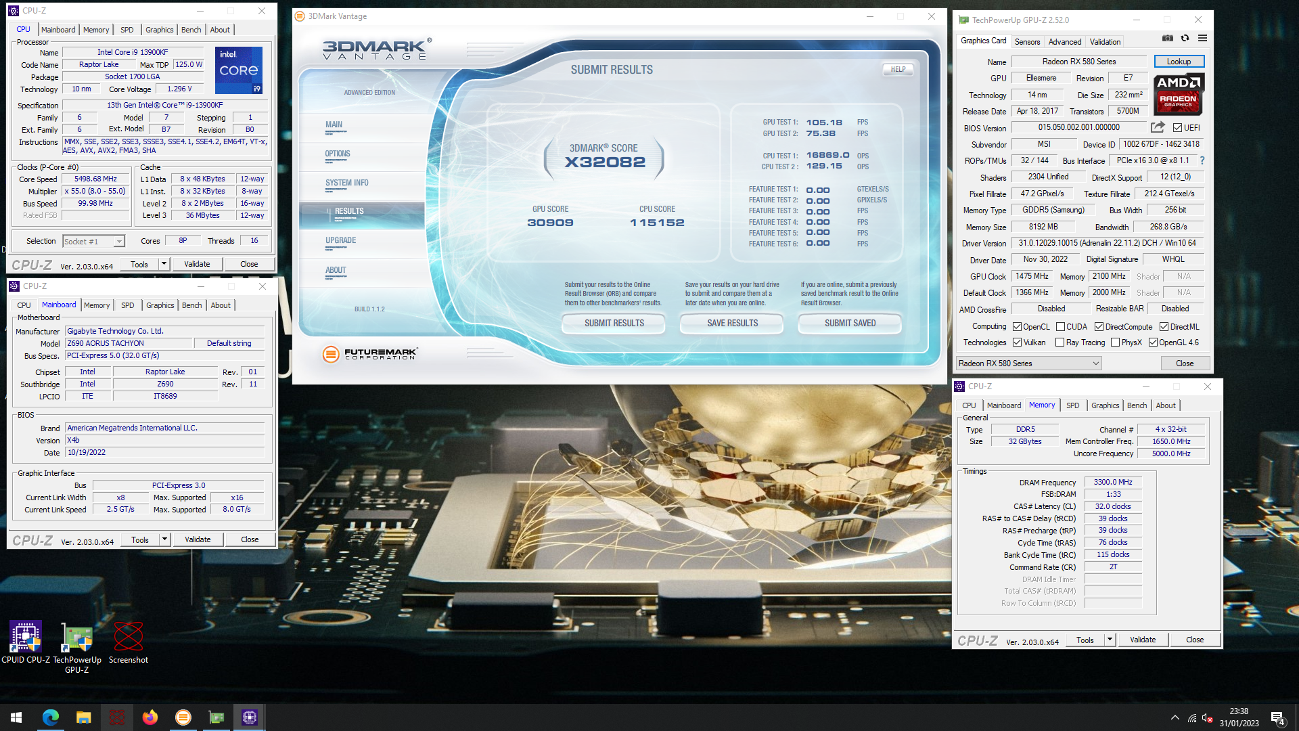Show hidden tray icons chevron
1299x731 pixels.
point(1175,717)
